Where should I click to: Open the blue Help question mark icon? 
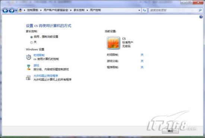[201, 17]
